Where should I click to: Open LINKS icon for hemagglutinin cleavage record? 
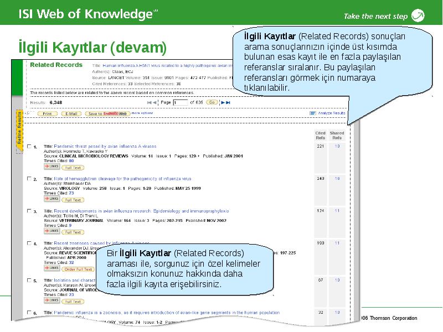click(x=51, y=199)
